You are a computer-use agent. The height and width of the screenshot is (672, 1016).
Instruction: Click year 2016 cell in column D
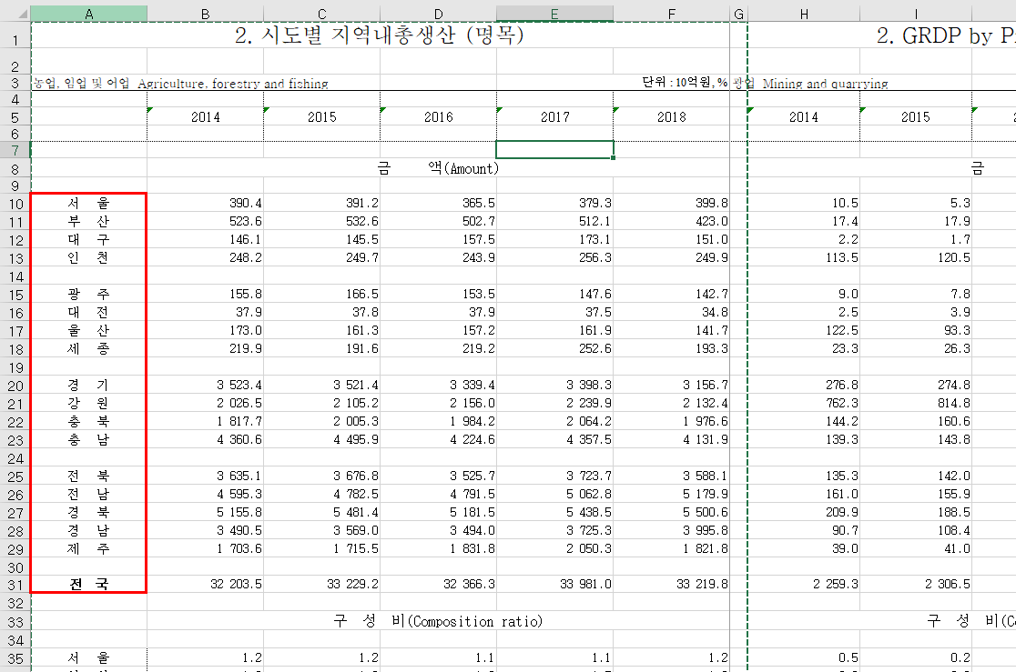click(x=439, y=117)
